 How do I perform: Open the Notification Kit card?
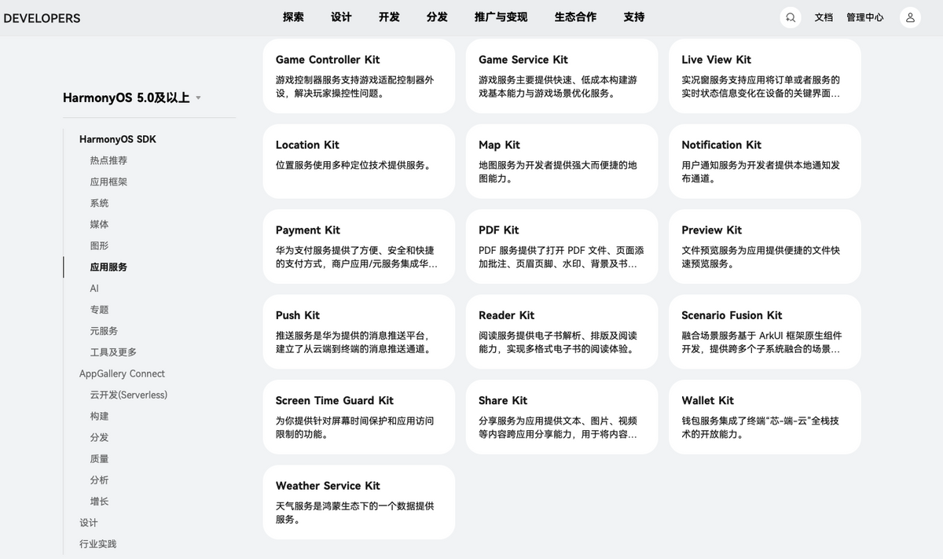(765, 161)
